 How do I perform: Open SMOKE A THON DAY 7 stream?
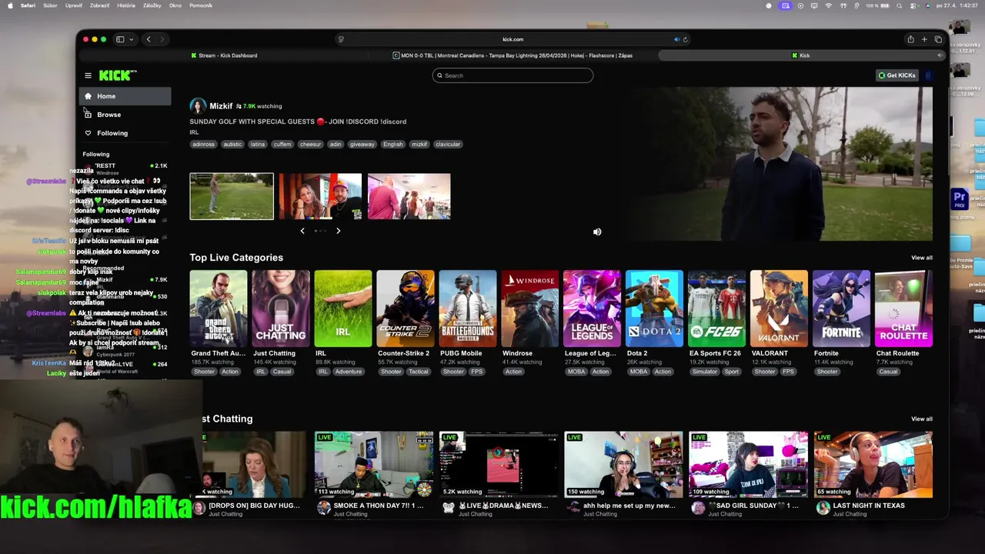point(373,464)
